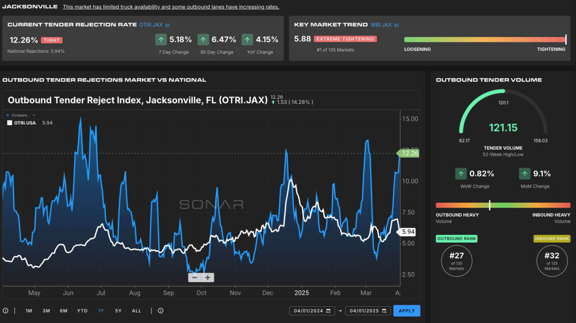
Task: Click the info icon after ALL
Action: tap(160, 311)
